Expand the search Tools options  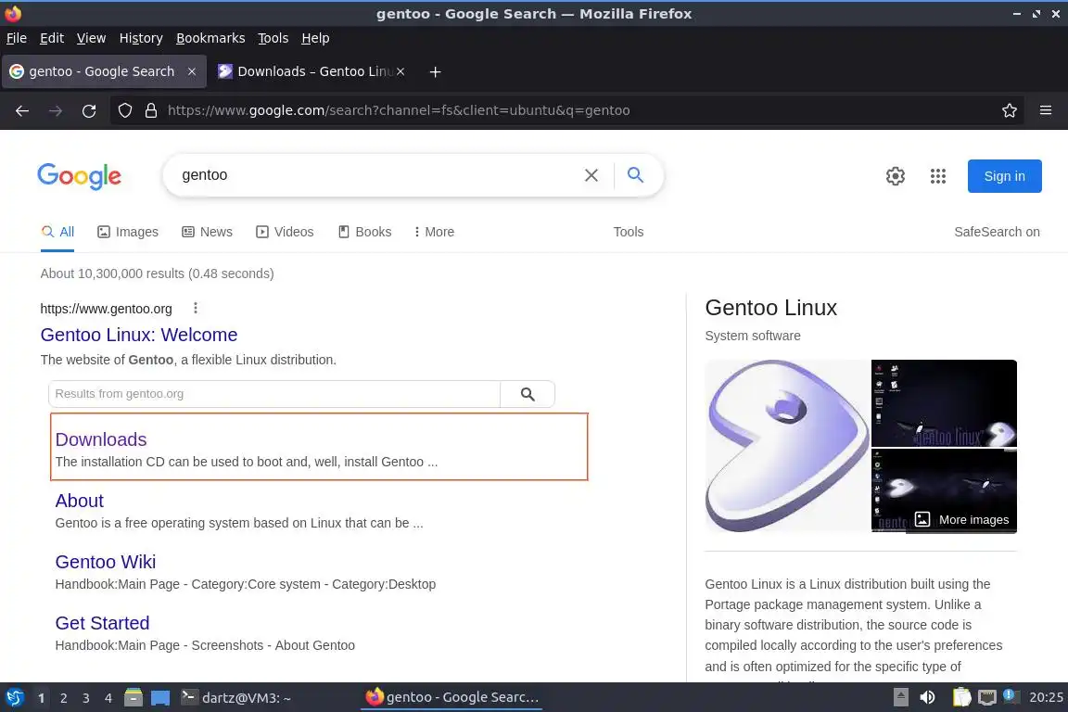click(x=628, y=232)
